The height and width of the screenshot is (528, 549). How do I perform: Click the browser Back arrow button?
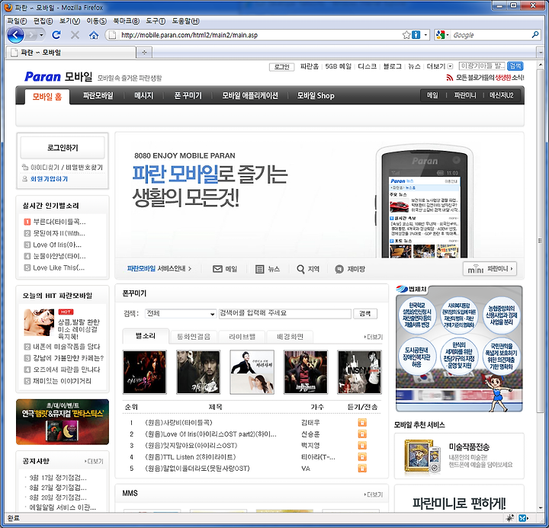(x=15, y=35)
